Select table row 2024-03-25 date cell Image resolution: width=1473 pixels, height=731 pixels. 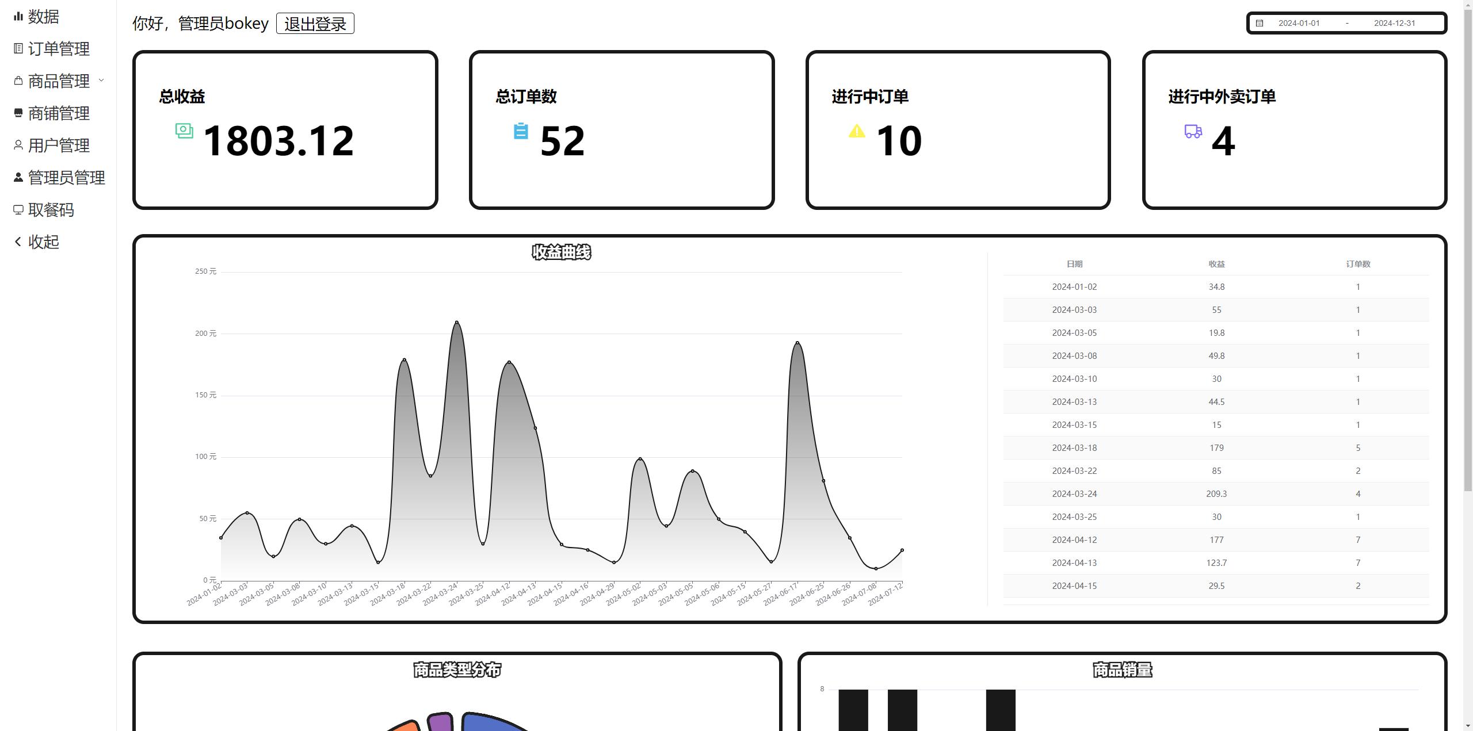[1074, 517]
